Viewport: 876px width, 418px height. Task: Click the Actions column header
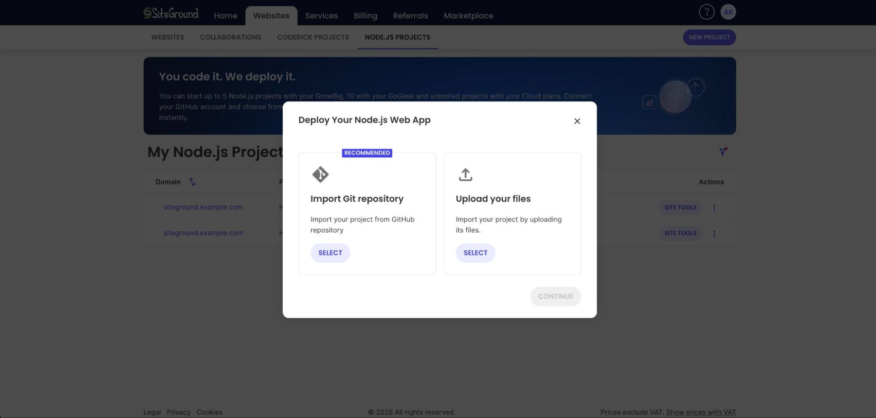(711, 182)
